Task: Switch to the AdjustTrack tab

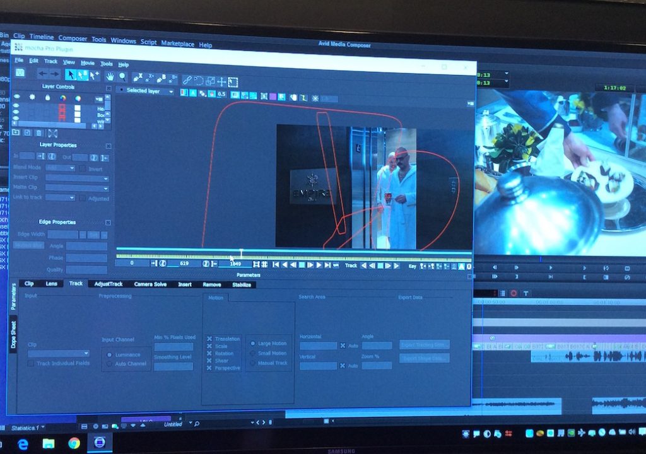Action: [109, 284]
